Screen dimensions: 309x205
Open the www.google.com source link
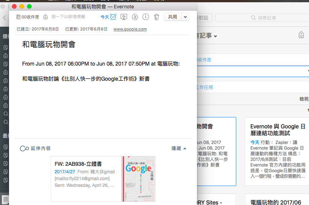coord(130,29)
